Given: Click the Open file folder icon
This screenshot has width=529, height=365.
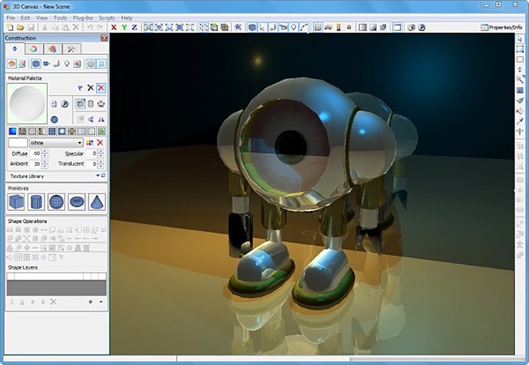Looking at the screenshot, I should tap(21, 28).
